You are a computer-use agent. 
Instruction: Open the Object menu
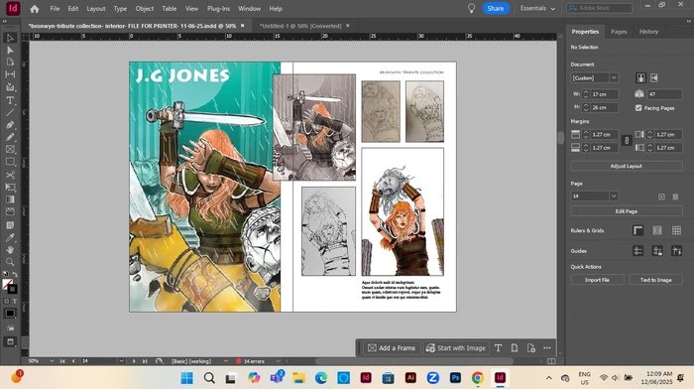click(145, 8)
